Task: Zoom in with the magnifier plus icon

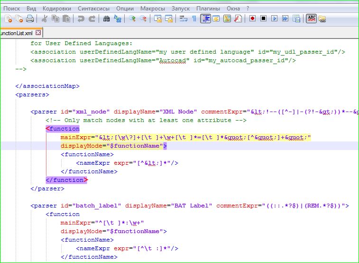Action: [x=132, y=19]
